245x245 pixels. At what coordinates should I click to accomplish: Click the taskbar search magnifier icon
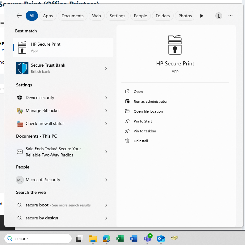point(10,239)
